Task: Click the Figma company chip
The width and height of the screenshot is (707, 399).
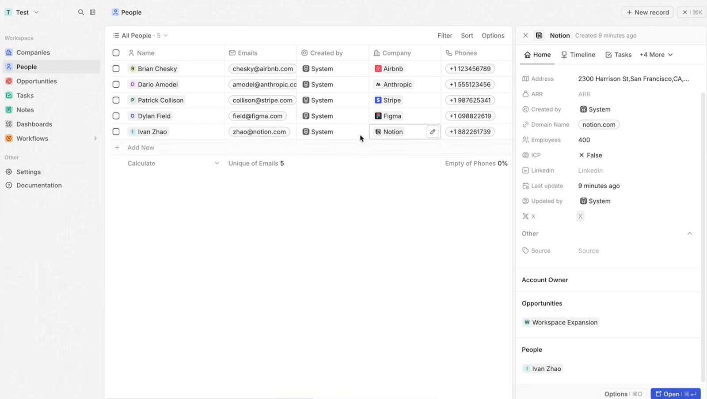Action: pos(388,116)
